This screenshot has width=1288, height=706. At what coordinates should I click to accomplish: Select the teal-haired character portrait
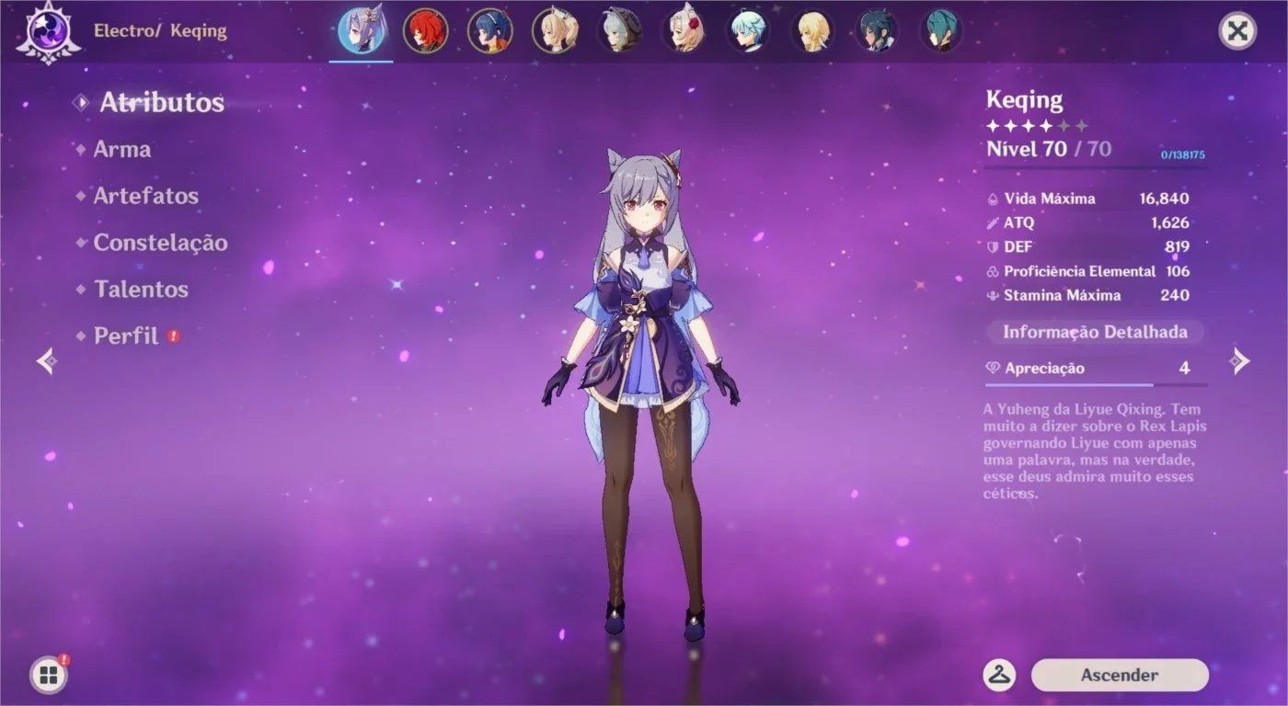click(x=941, y=30)
